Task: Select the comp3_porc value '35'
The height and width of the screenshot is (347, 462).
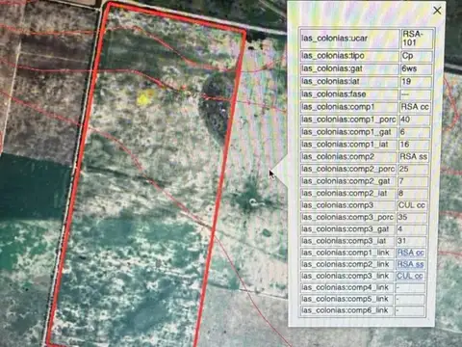Action: pos(412,217)
